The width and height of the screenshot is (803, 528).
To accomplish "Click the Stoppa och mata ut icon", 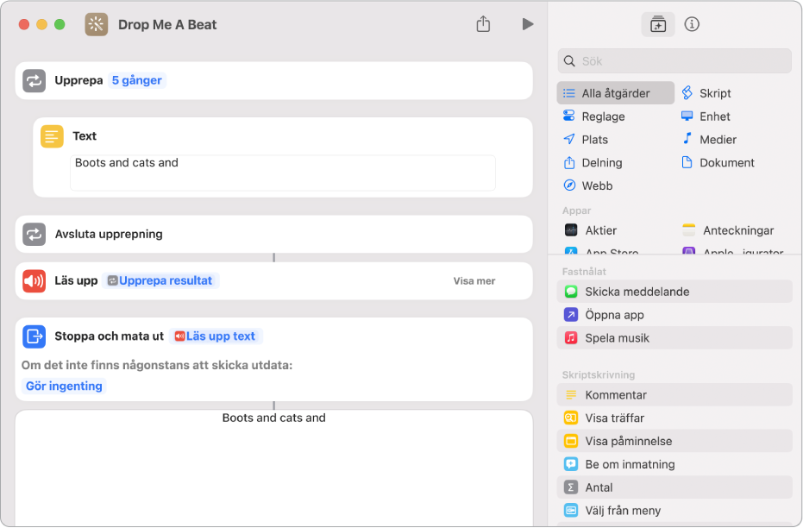I will (x=34, y=336).
